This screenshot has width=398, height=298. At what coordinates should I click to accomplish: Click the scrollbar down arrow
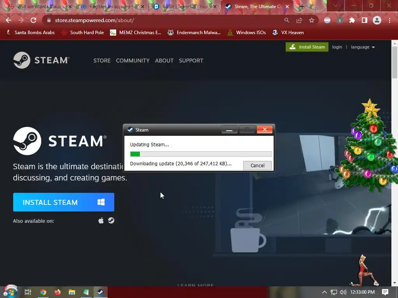pos(395,283)
